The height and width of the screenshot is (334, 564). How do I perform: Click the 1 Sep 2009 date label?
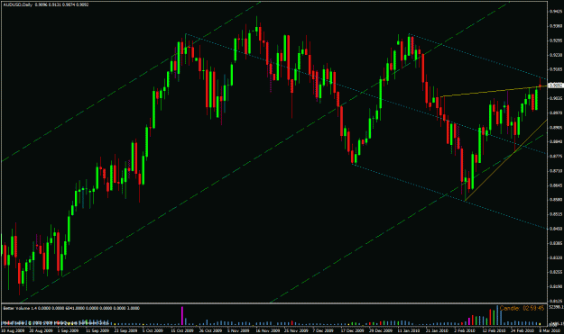(x=68, y=330)
